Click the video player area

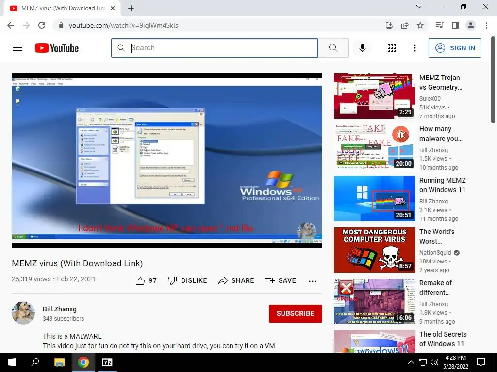[167, 160]
